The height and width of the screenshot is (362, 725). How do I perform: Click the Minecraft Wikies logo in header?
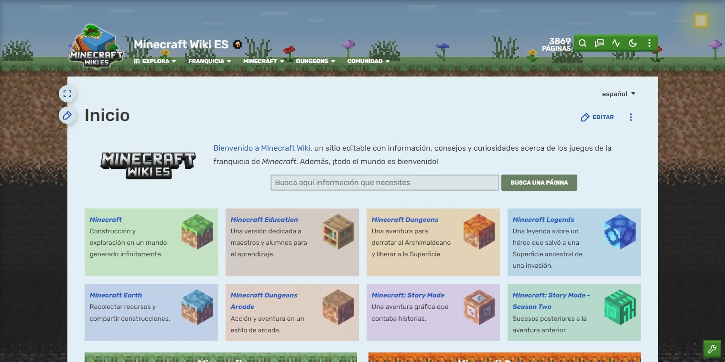click(x=96, y=46)
